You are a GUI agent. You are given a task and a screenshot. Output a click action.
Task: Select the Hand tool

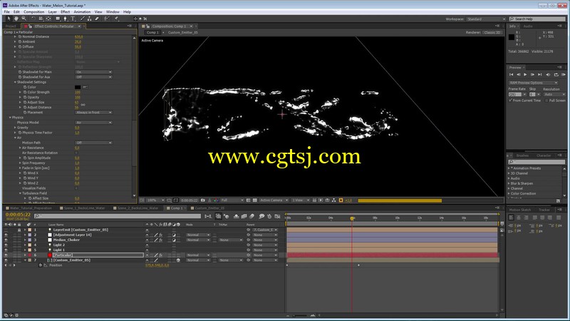coord(16,19)
